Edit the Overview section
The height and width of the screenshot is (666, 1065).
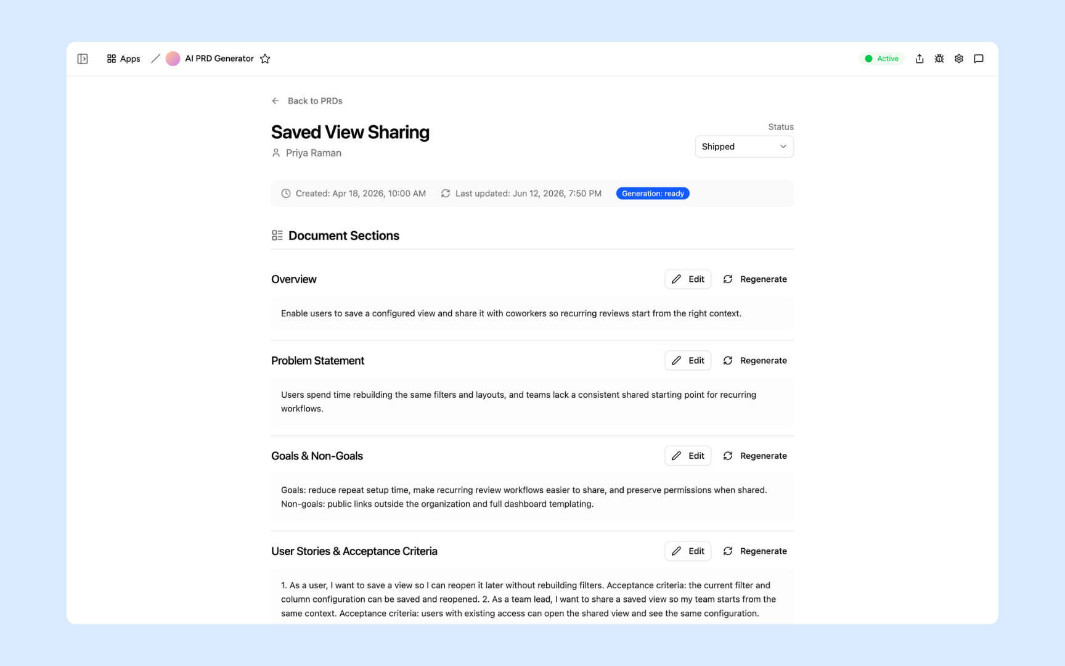(x=688, y=279)
